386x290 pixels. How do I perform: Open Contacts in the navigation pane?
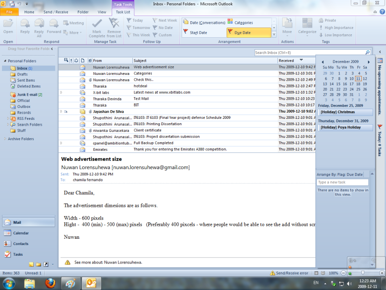[29, 244]
